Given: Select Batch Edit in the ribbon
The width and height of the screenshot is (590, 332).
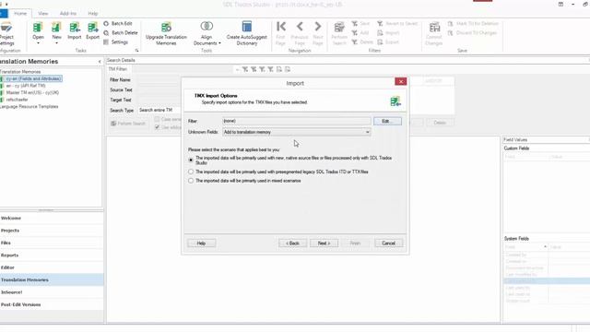Looking at the screenshot, I should [x=118, y=23].
